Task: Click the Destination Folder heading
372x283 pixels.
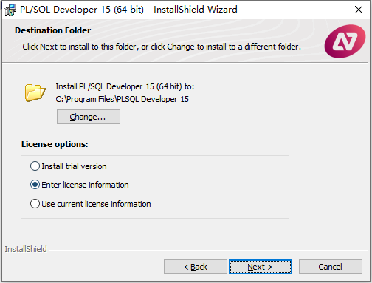Action: [53, 30]
